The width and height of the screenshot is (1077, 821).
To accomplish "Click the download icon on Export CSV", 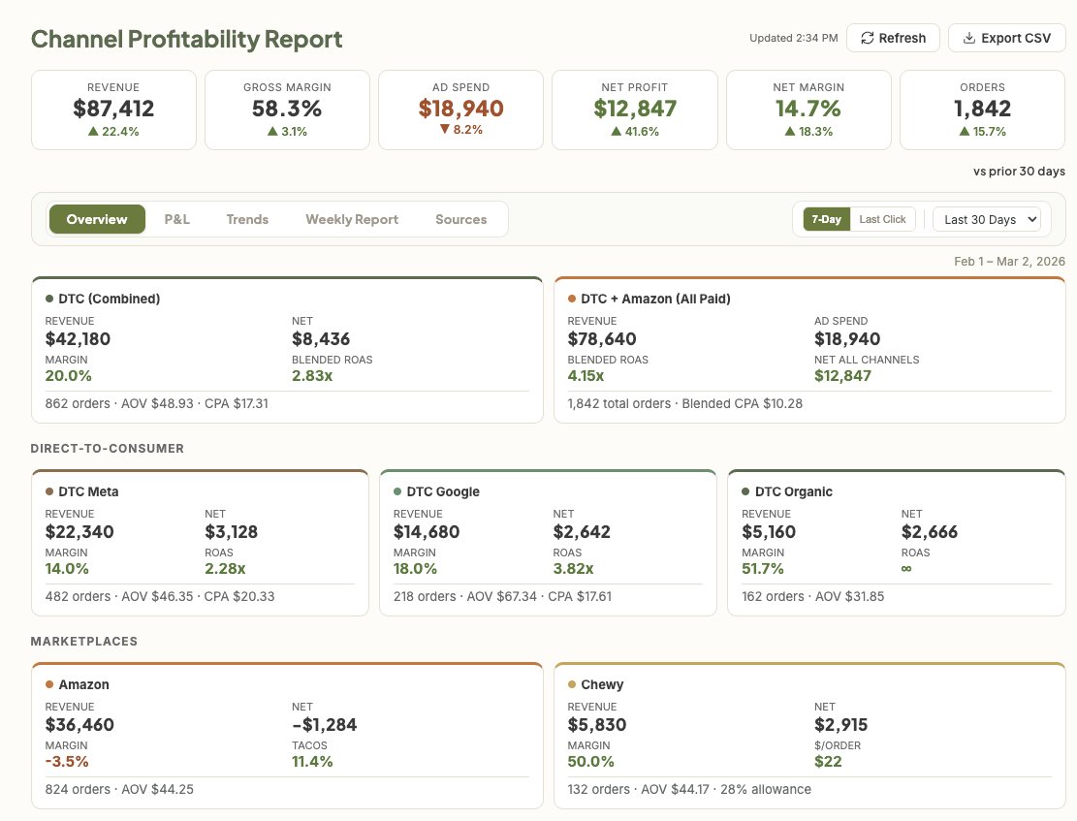I will pyautogui.click(x=968, y=38).
